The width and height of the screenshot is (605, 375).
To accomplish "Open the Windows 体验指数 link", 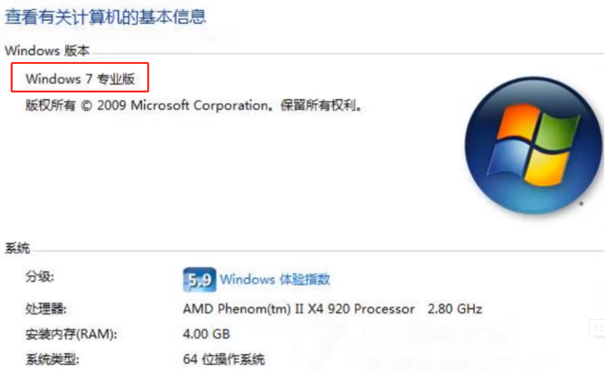I will [x=275, y=279].
